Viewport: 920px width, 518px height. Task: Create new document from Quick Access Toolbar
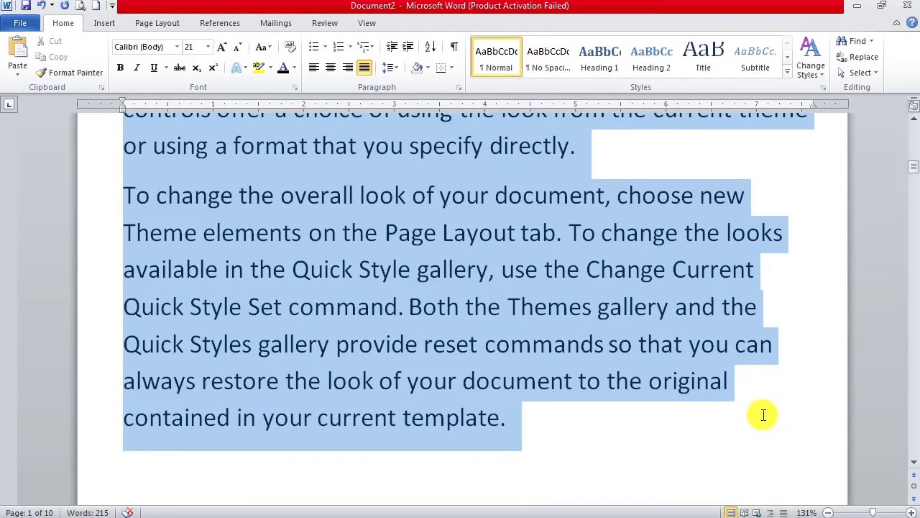coord(96,6)
